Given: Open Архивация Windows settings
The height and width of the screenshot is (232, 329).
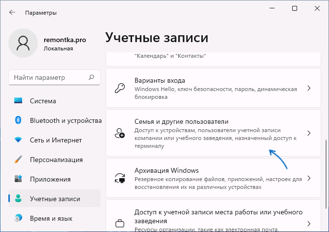Looking at the screenshot, I should pos(213,178).
